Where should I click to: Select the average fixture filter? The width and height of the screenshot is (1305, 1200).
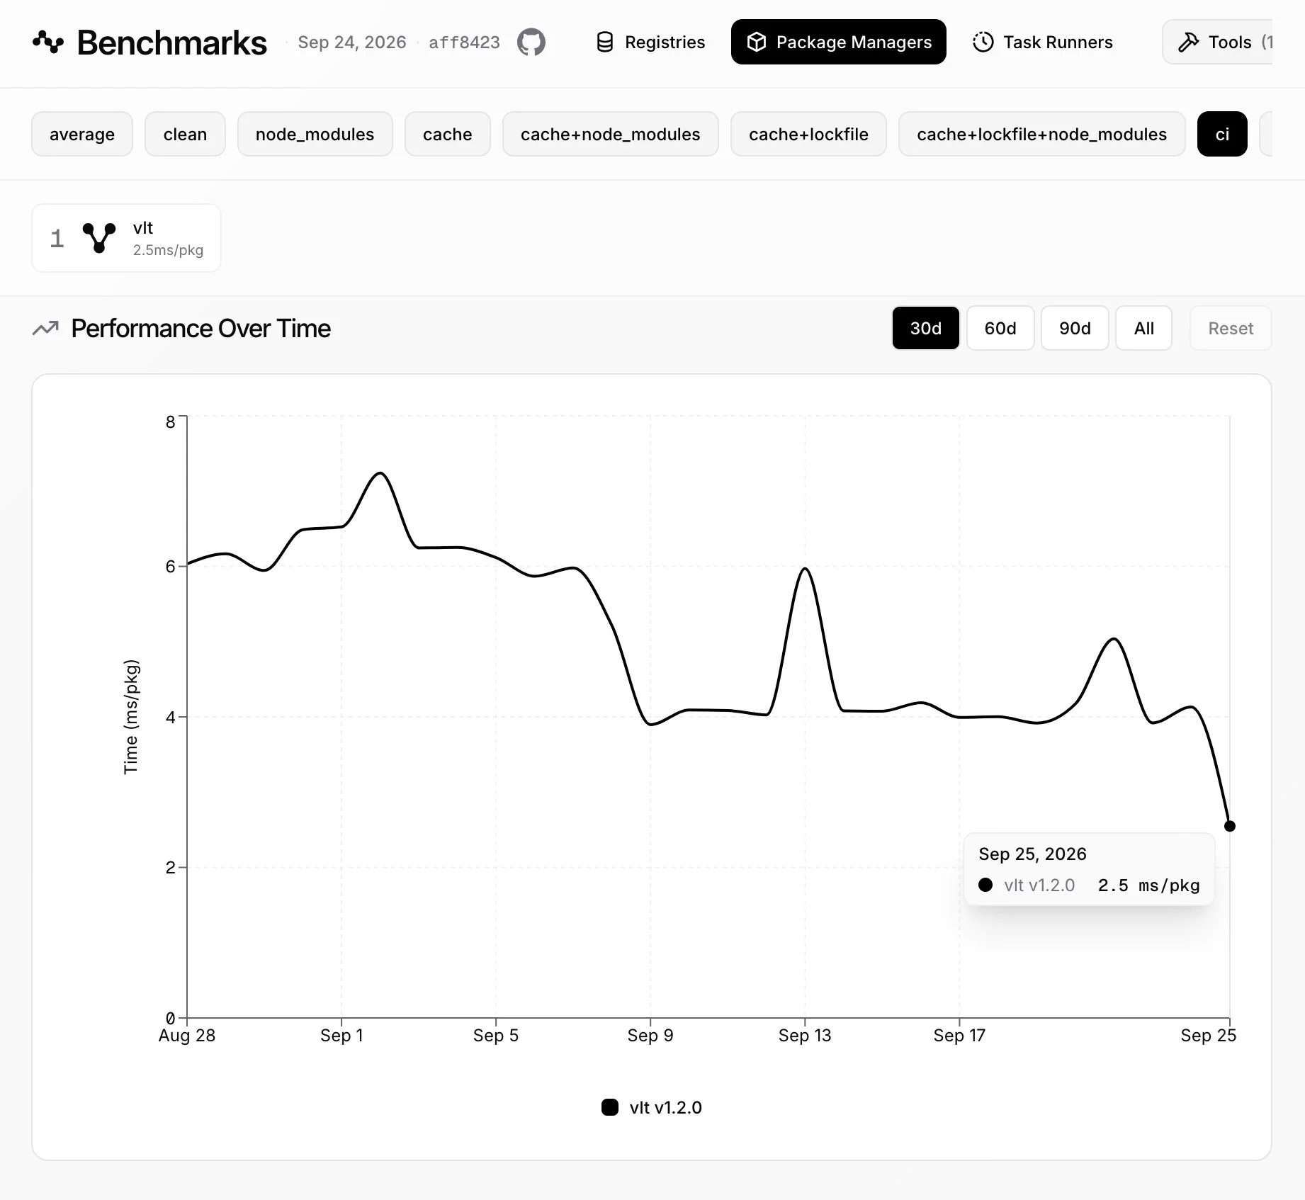[x=82, y=134]
